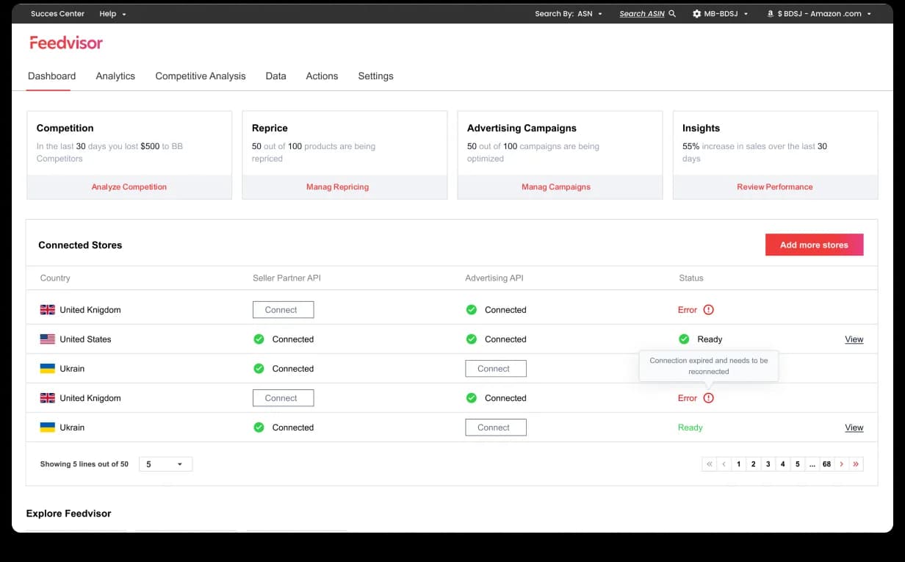Click Review Performance link
Image resolution: width=905 pixels, height=562 pixels.
[775, 187]
